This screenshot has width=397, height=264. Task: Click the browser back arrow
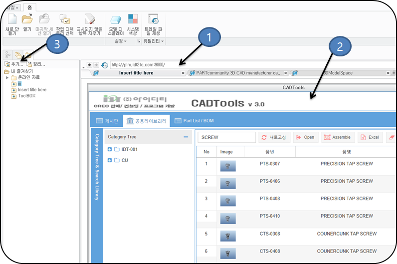click(90, 65)
